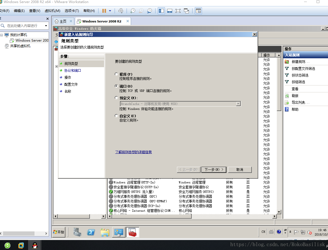Open the 选项卡(T) menu
Viewport: 328px width, 250px height.
(x=72, y=11)
